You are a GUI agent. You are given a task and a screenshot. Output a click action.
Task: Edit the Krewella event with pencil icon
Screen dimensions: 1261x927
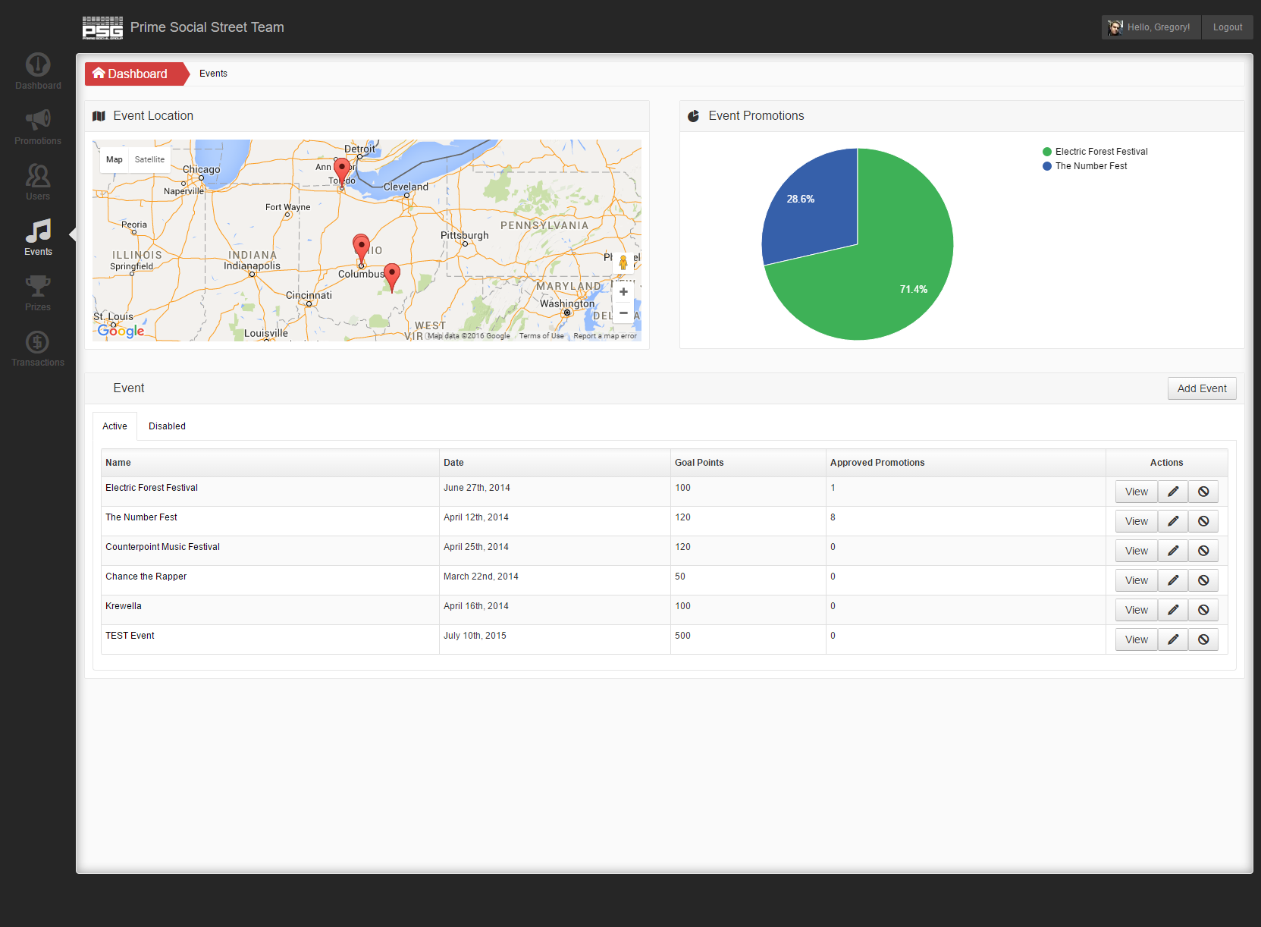(1172, 610)
